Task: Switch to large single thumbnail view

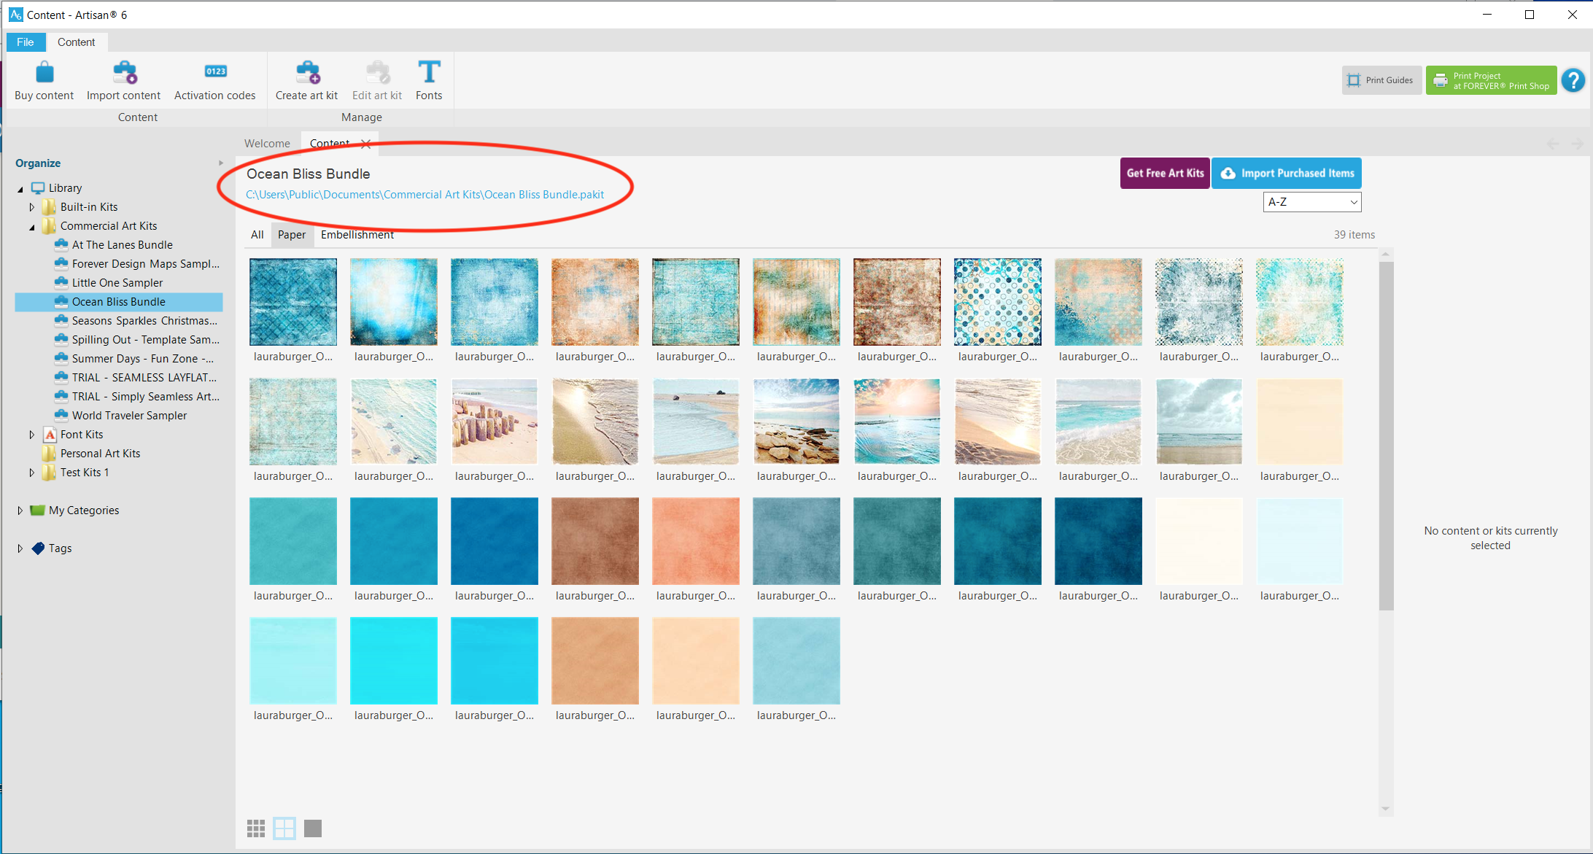Action: (313, 828)
